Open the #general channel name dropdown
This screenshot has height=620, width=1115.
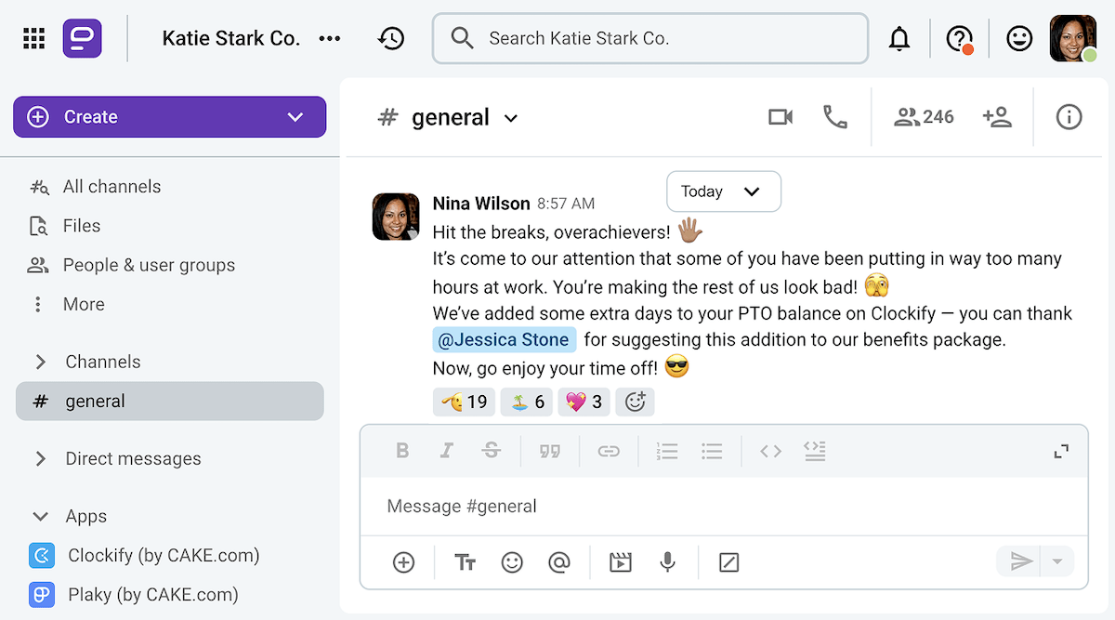tap(509, 117)
